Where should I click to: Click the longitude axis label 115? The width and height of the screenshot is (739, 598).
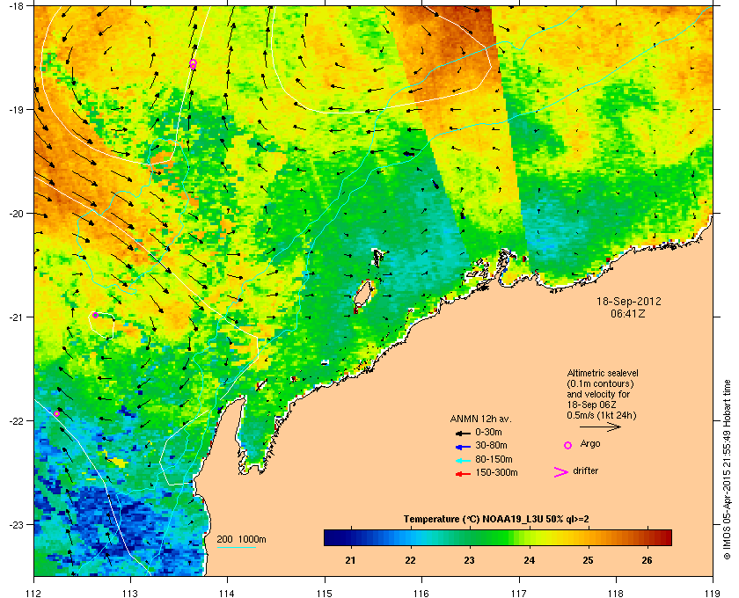tap(325, 593)
